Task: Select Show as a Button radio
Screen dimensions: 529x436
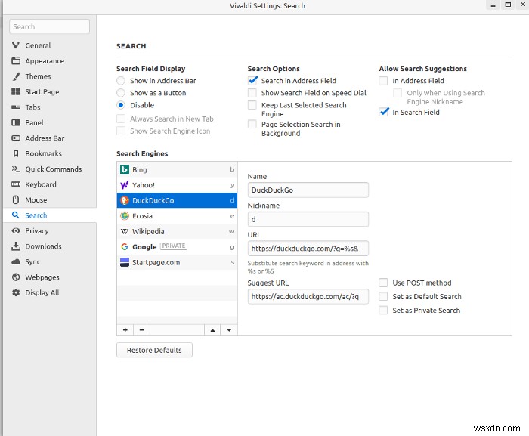Action: 121,93
